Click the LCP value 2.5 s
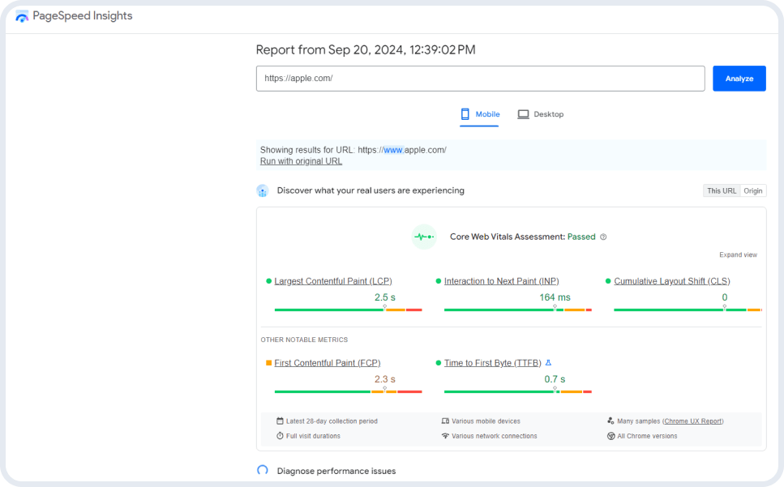Screen dimensions: 784x487 [x=385, y=297]
